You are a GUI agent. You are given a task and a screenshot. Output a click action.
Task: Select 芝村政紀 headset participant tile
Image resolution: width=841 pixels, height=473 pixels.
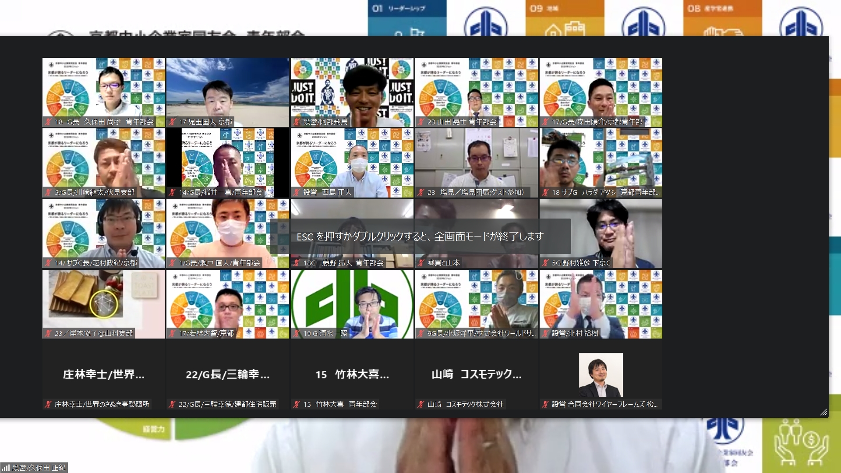pyautogui.click(x=104, y=233)
